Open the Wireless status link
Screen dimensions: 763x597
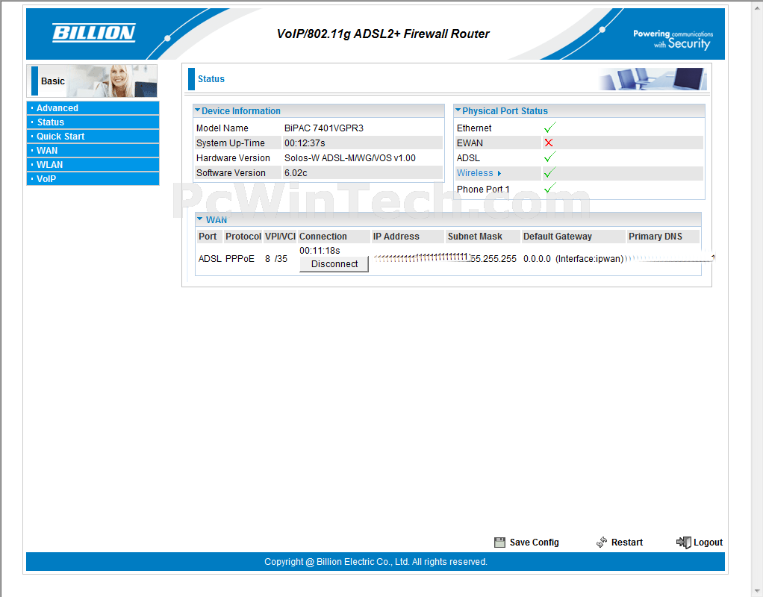coord(475,172)
